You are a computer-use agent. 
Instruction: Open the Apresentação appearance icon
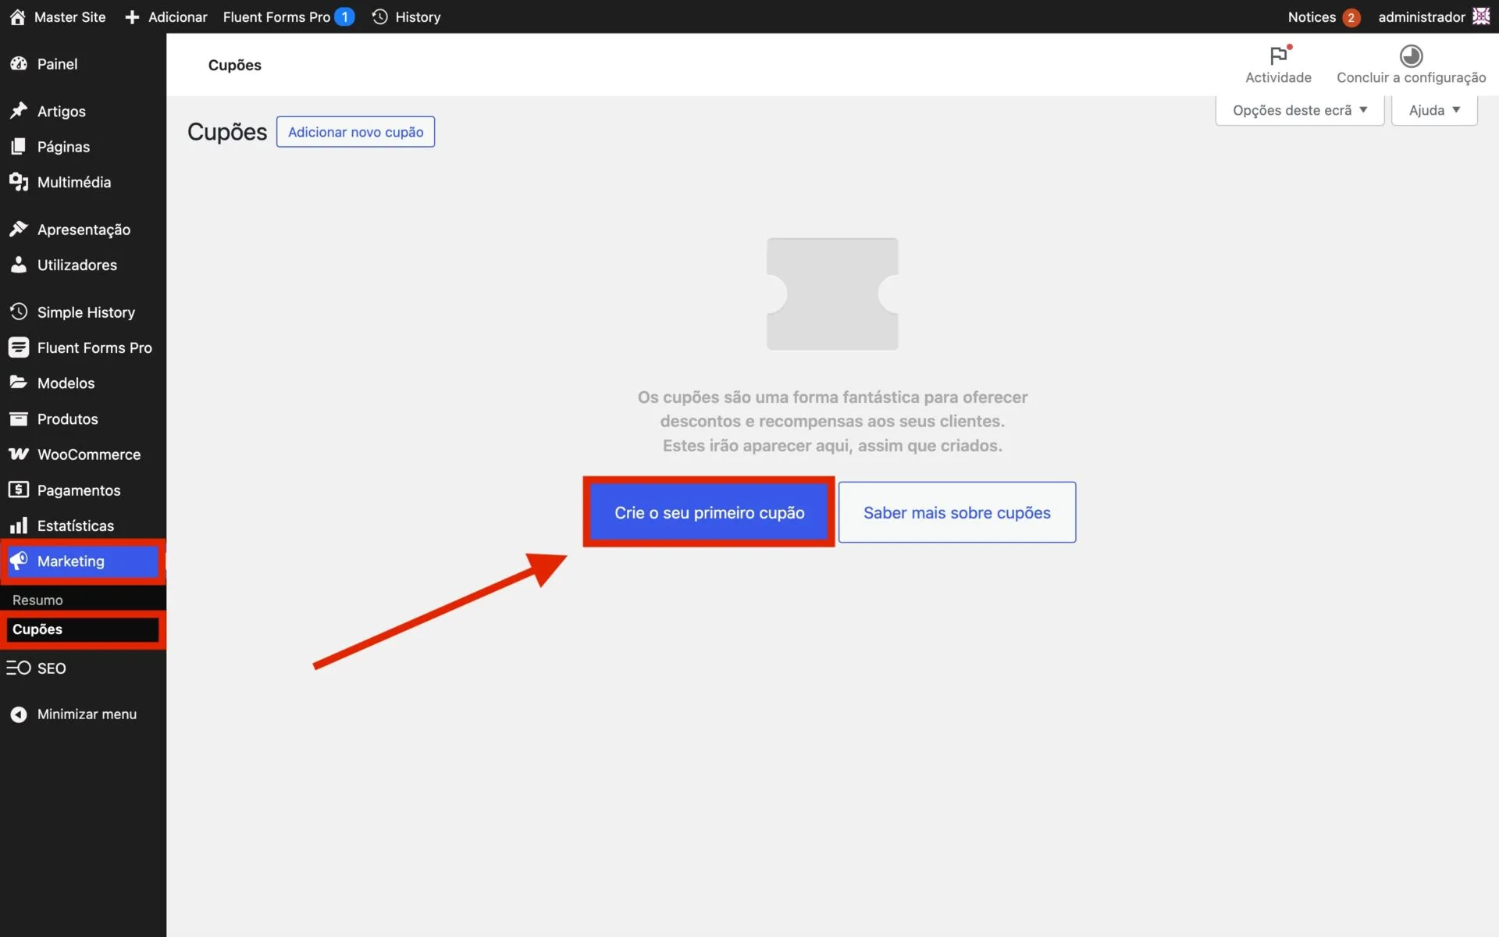pos(19,229)
